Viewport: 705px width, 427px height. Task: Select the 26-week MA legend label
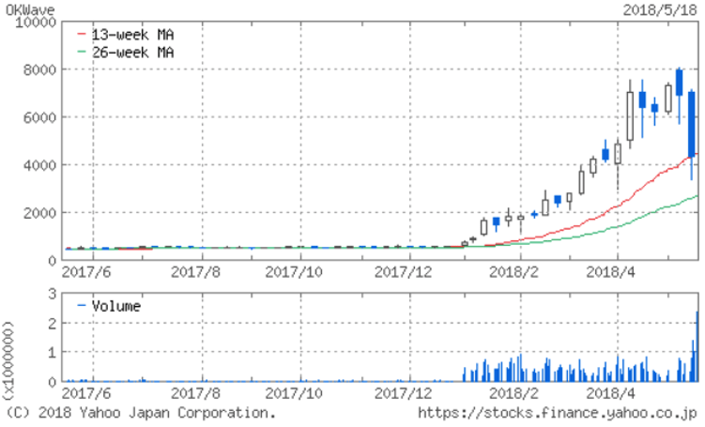tap(138, 52)
